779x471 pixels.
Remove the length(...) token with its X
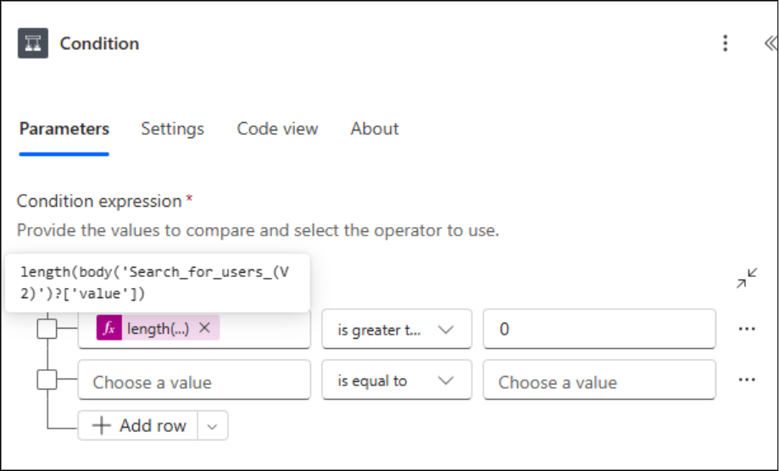[x=204, y=329]
